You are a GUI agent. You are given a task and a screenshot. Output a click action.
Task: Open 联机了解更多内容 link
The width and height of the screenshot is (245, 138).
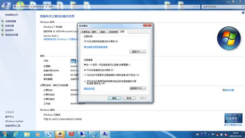234,125
